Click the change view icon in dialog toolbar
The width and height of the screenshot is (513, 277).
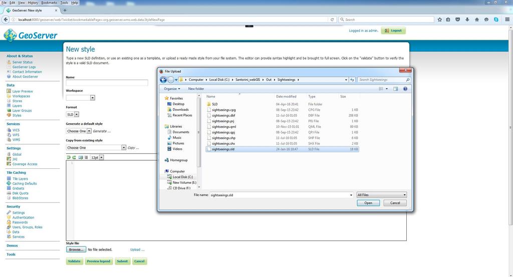click(381, 89)
